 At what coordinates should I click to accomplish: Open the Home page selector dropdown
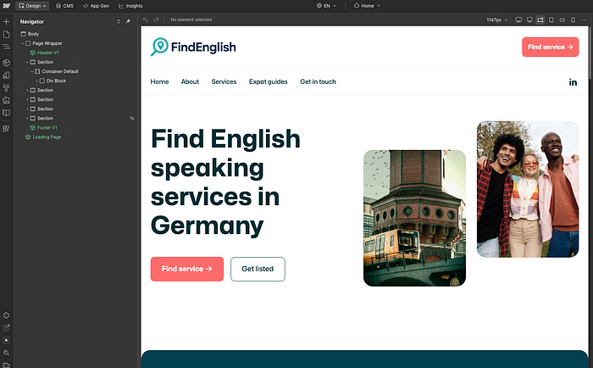click(367, 6)
